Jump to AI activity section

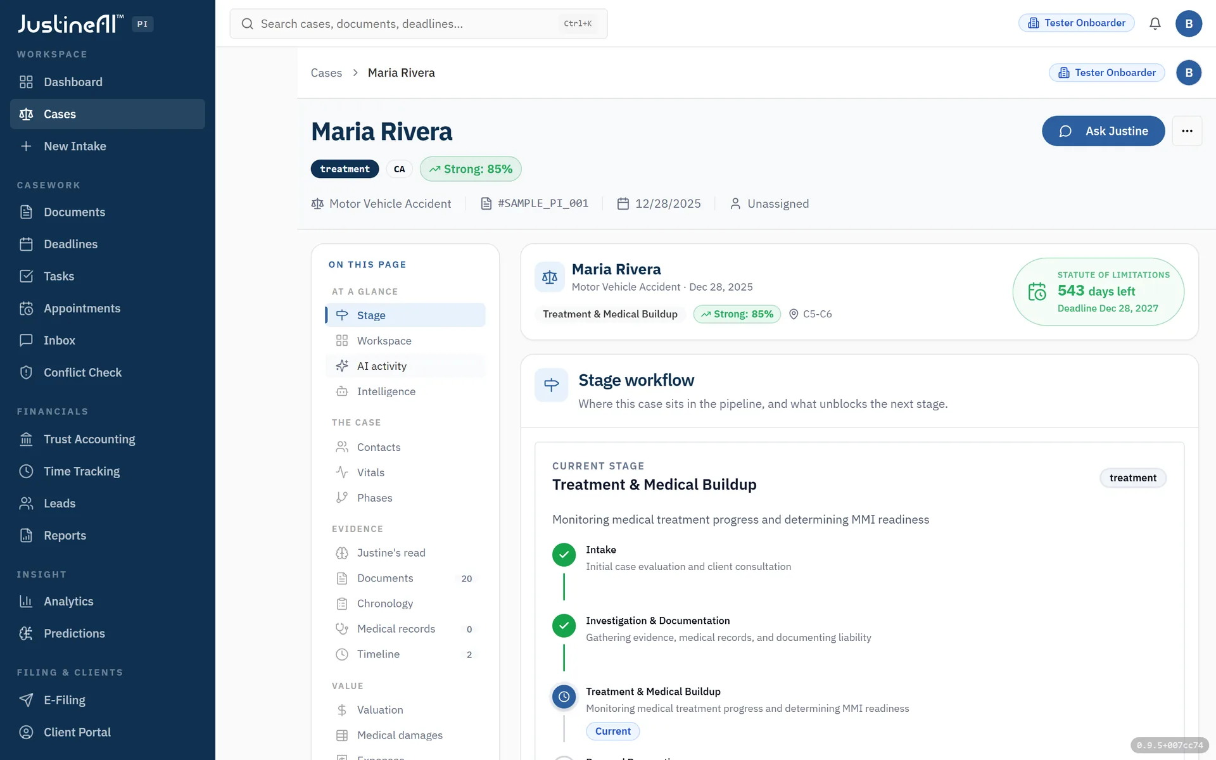click(405, 366)
